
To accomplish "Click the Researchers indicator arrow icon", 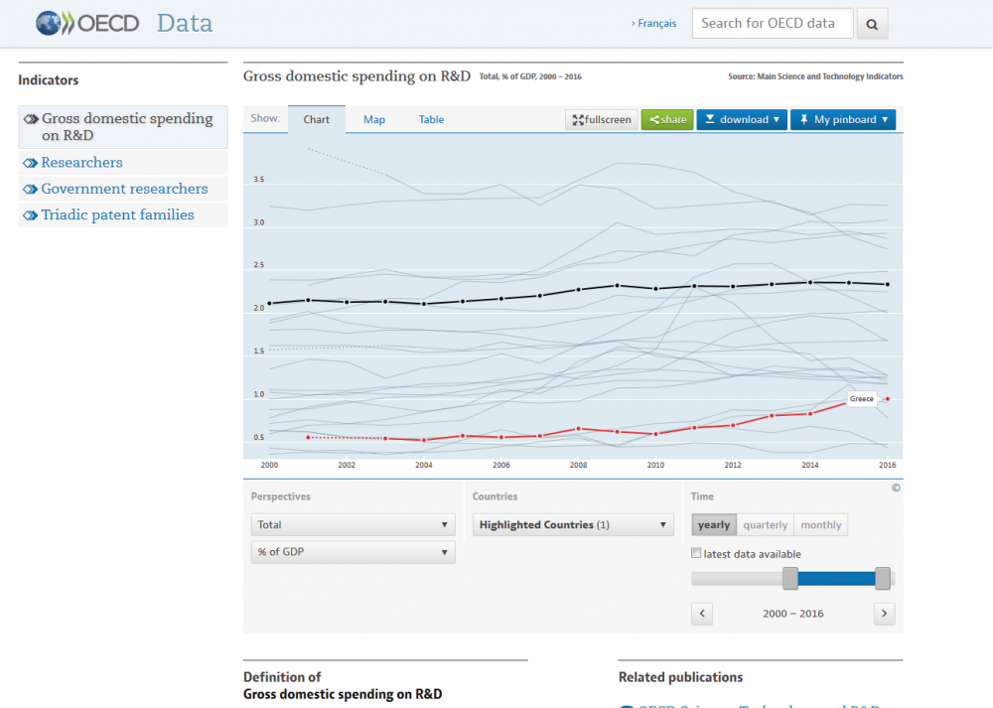I will point(30,163).
